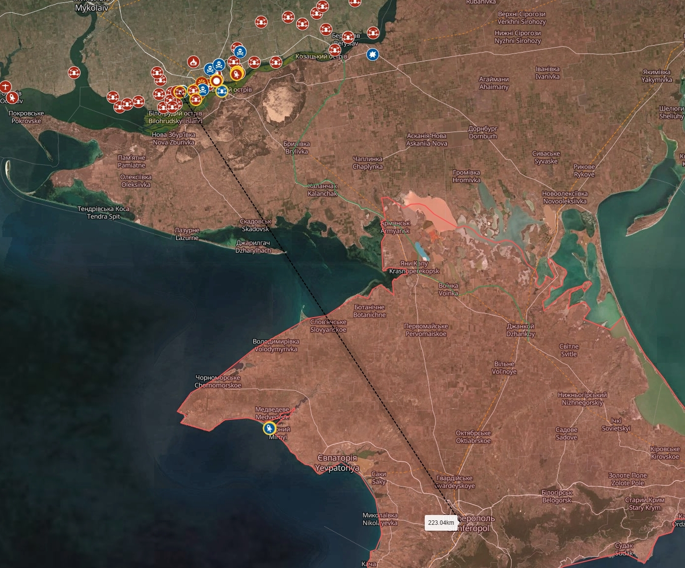Click the red airplane marker at left edge
Viewport: 685px width, 568px height.
[5, 87]
